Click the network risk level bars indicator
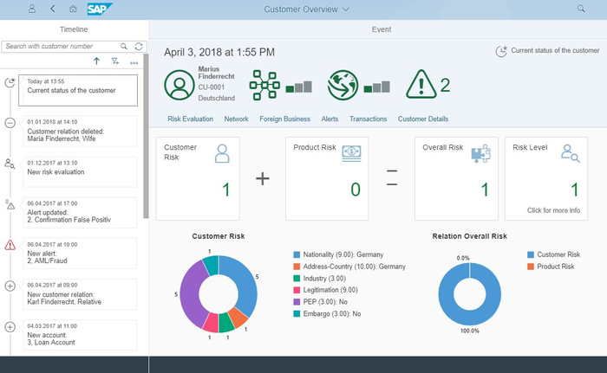The image size is (607, 373). [299, 87]
